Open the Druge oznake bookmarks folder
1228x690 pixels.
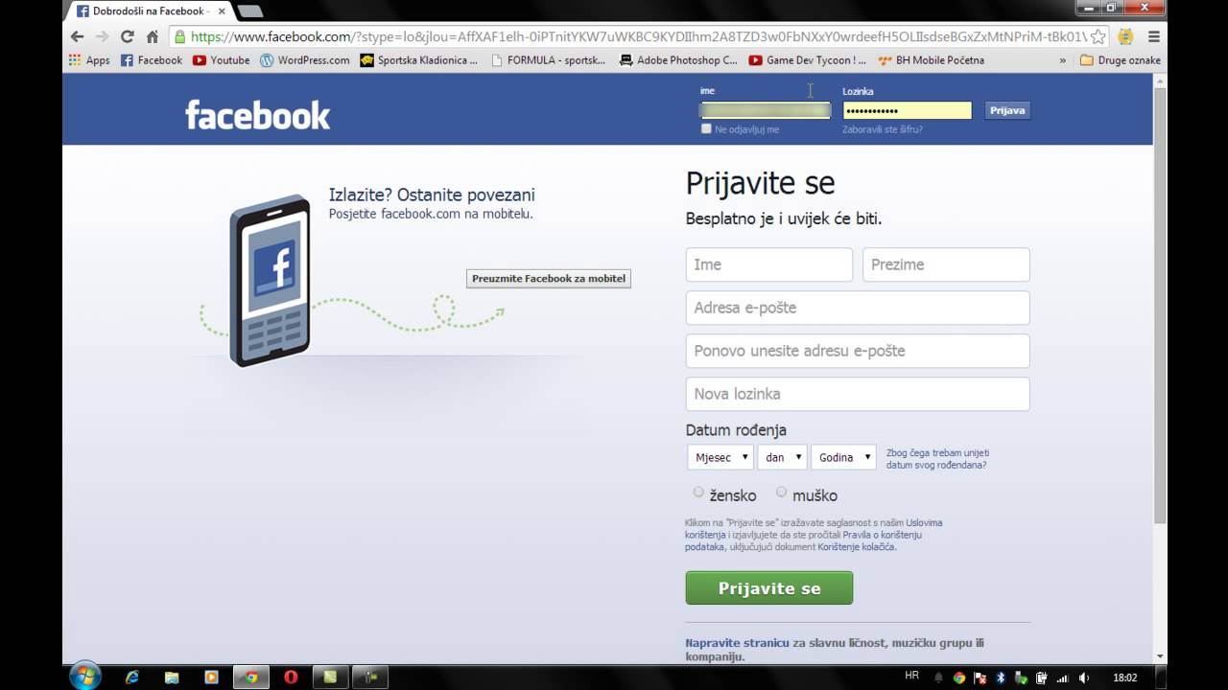click(1120, 59)
